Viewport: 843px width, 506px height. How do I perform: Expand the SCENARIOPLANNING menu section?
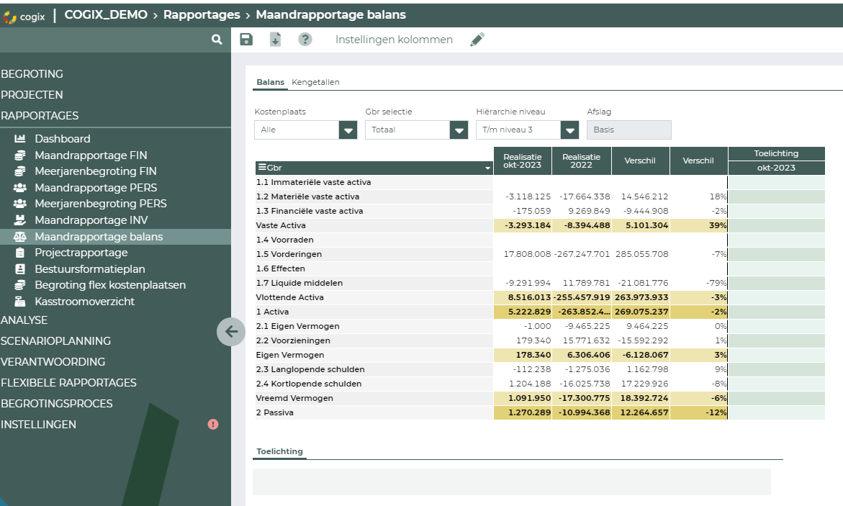coord(55,341)
